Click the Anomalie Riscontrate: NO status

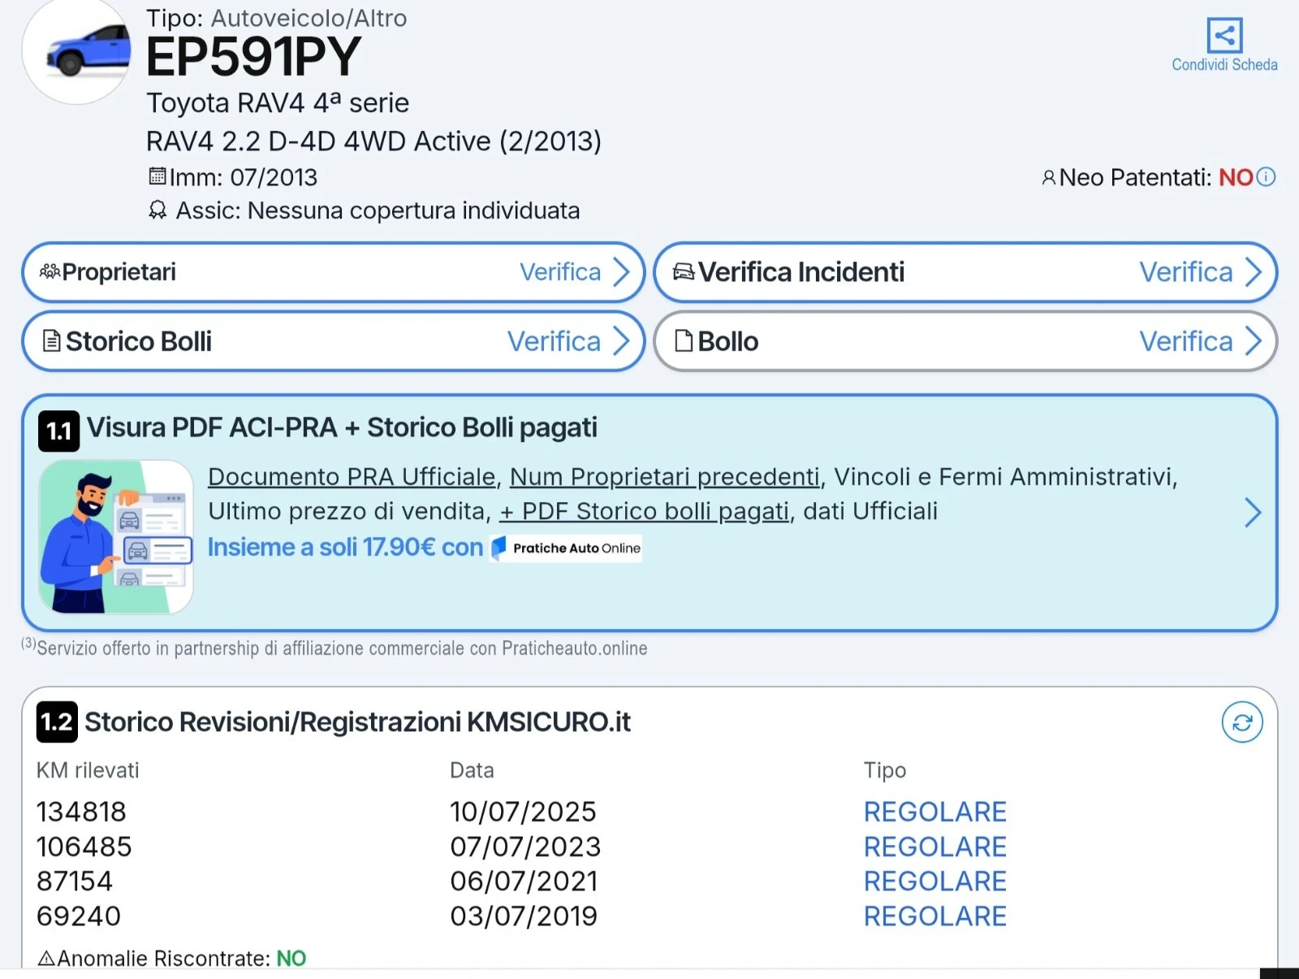click(182, 959)
